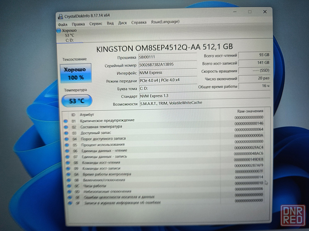Click raw value 00000000000064

(249, 129)
